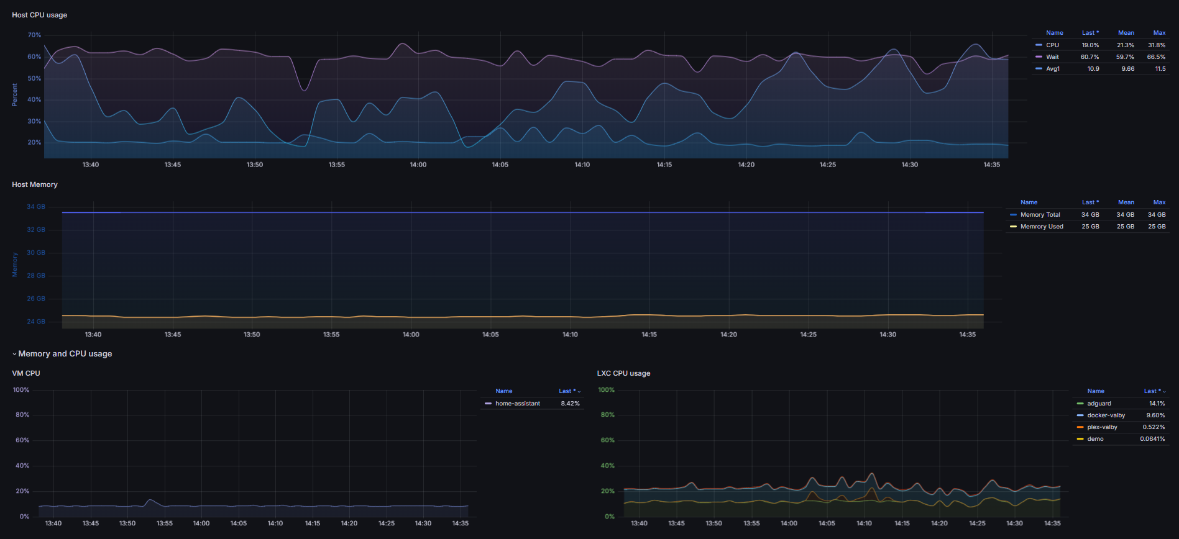Screen dimensions: 1179x539
Task: Sort Host CPU usage legend by Max
Action: coord(1159,33)
